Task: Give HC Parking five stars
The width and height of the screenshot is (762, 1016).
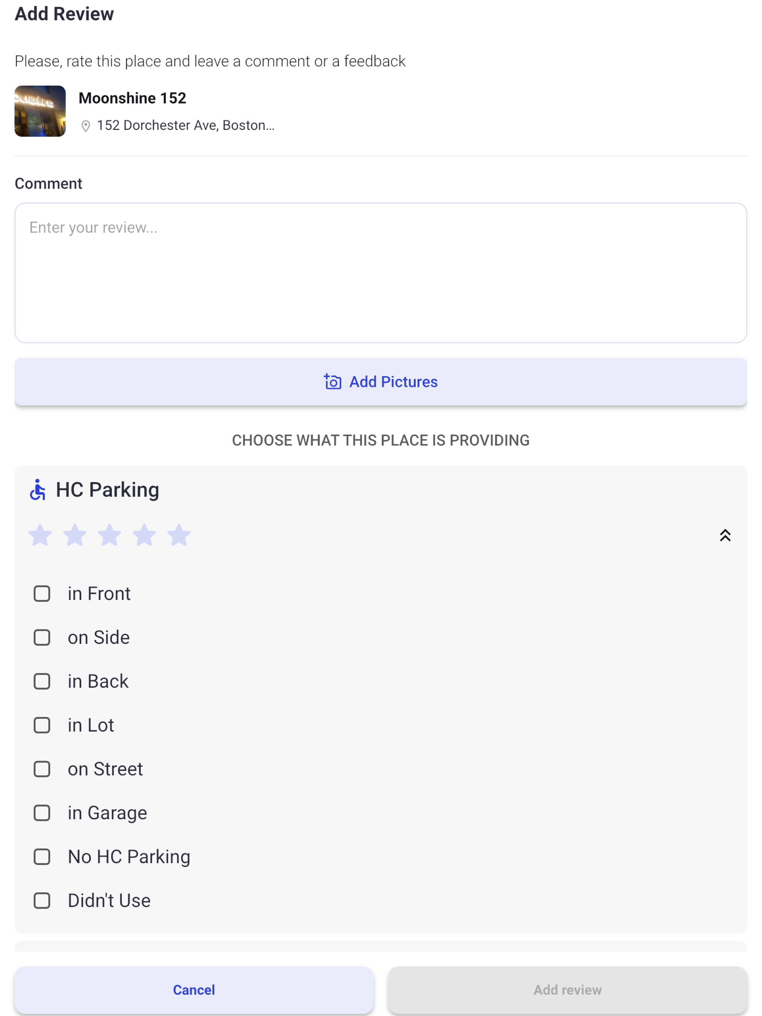Action: (x=179, y=535)
